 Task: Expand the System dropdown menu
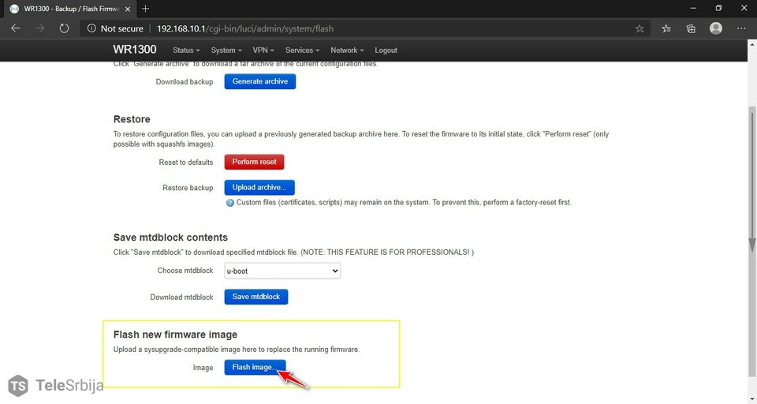tap(226, 50)
